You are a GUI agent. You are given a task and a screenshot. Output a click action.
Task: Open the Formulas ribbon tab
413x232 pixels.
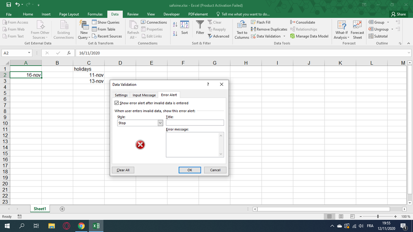95,14
